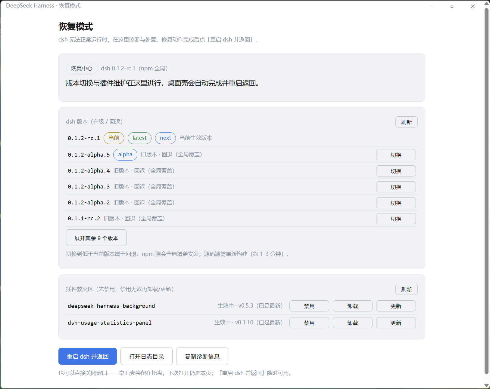Click the alpha tag on 0.1.2-alpha.5

point(125,155)
